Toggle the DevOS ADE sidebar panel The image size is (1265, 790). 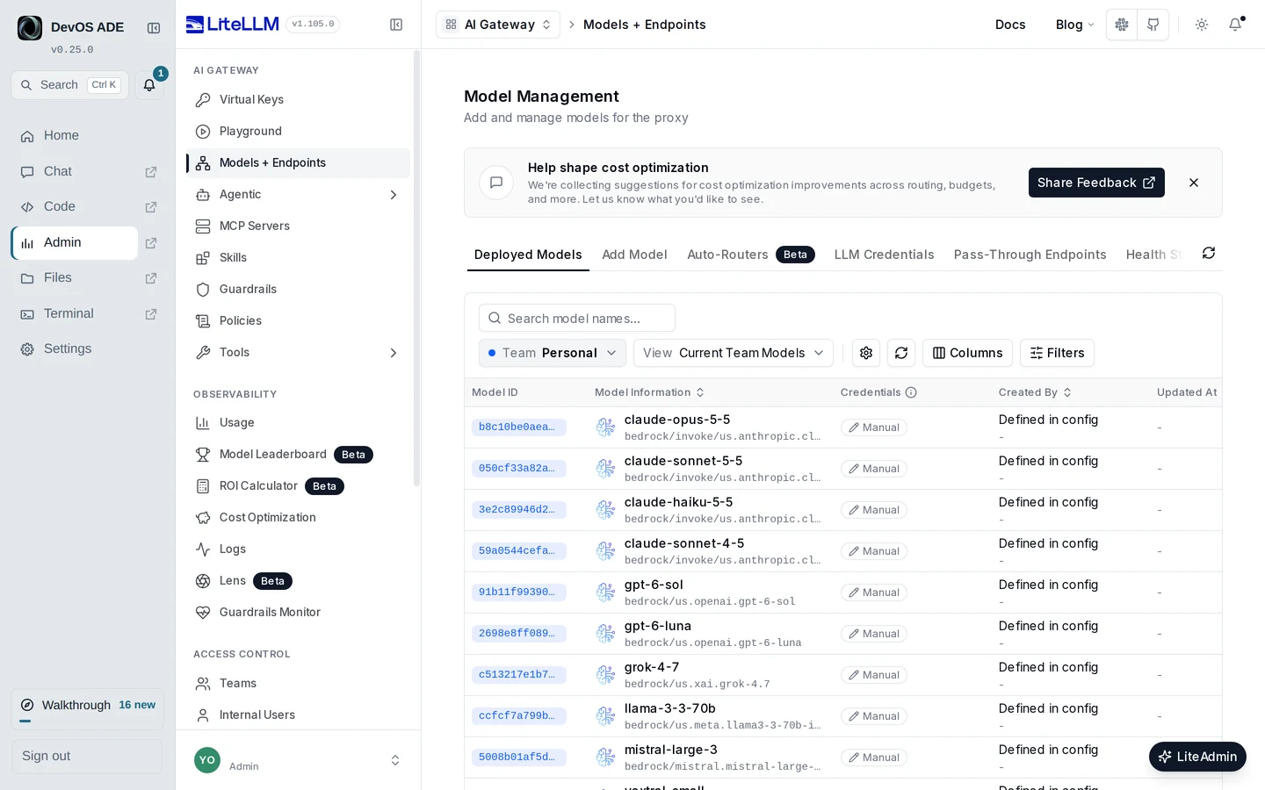point(154,28)
